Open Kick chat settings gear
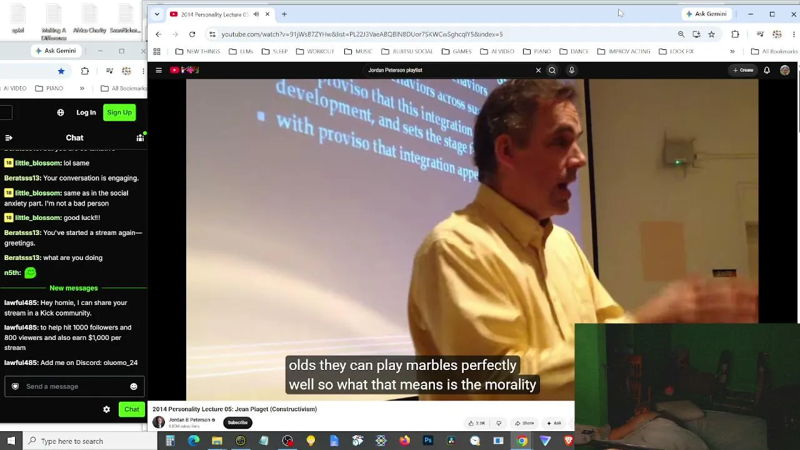 point(106,409)
